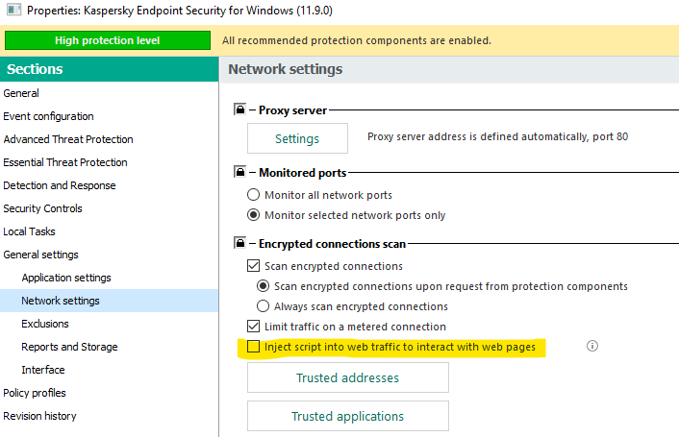Choose Always scan encrypted connections option
This screenshot has width=679, height=437.
pos(264,306)
